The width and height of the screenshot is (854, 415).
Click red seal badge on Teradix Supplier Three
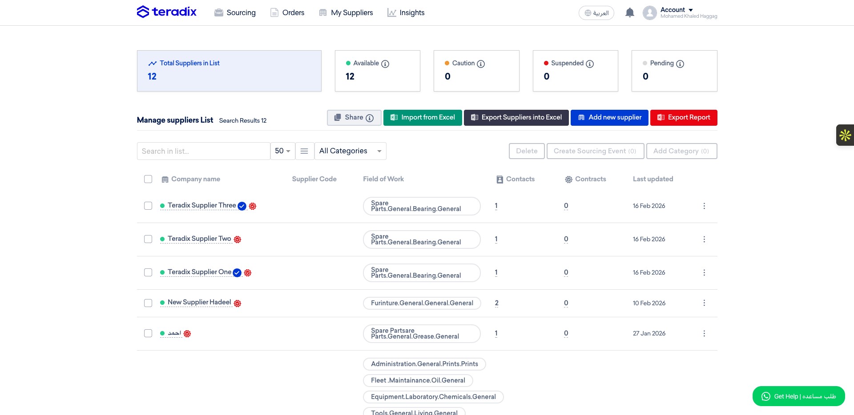[x=253, y=206]
